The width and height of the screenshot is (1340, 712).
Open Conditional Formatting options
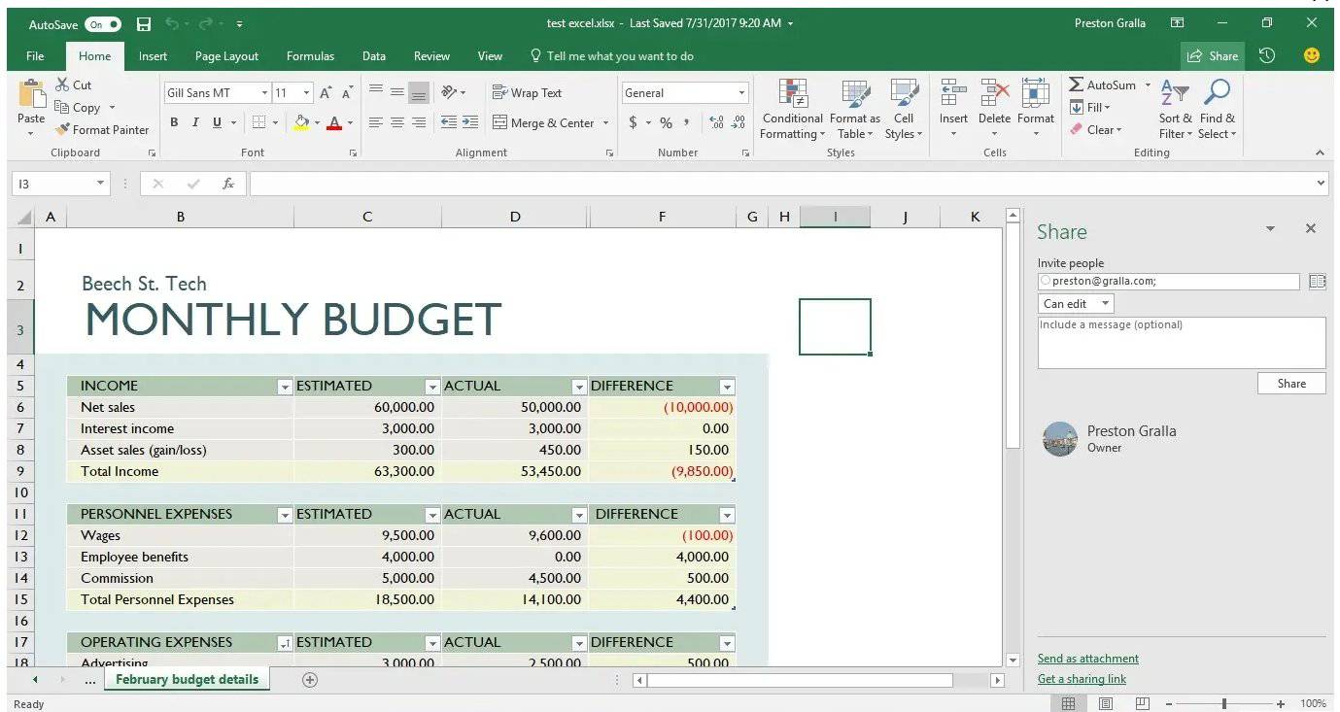coord(792,109)
